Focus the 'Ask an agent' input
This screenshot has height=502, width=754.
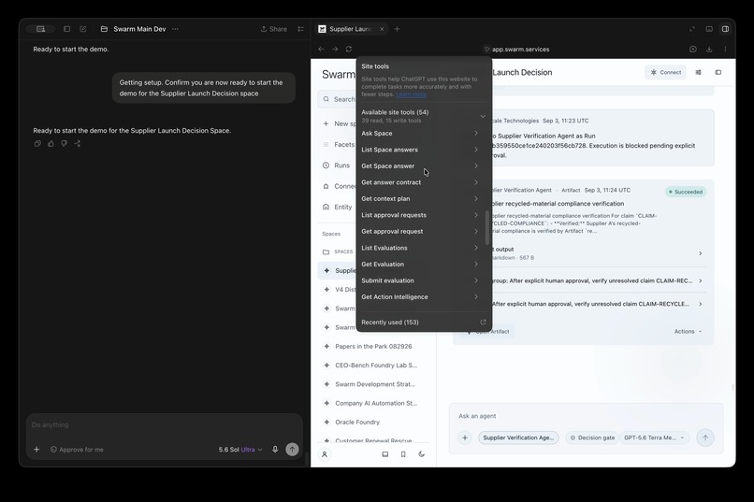tap(586, 416)
